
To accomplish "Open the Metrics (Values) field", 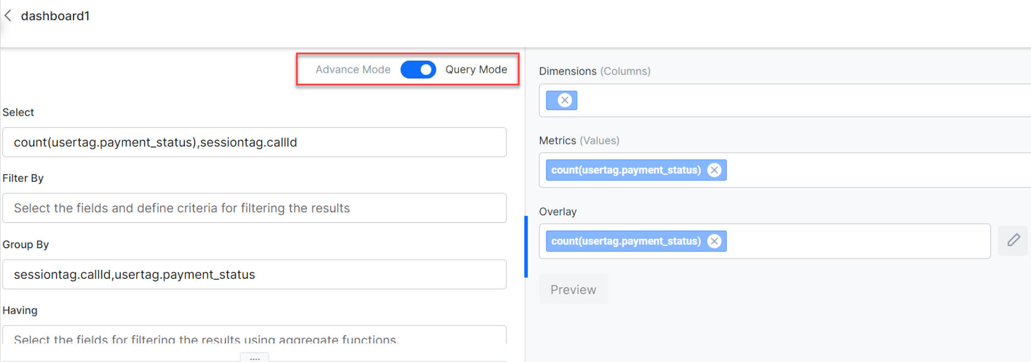I will 877,170.
